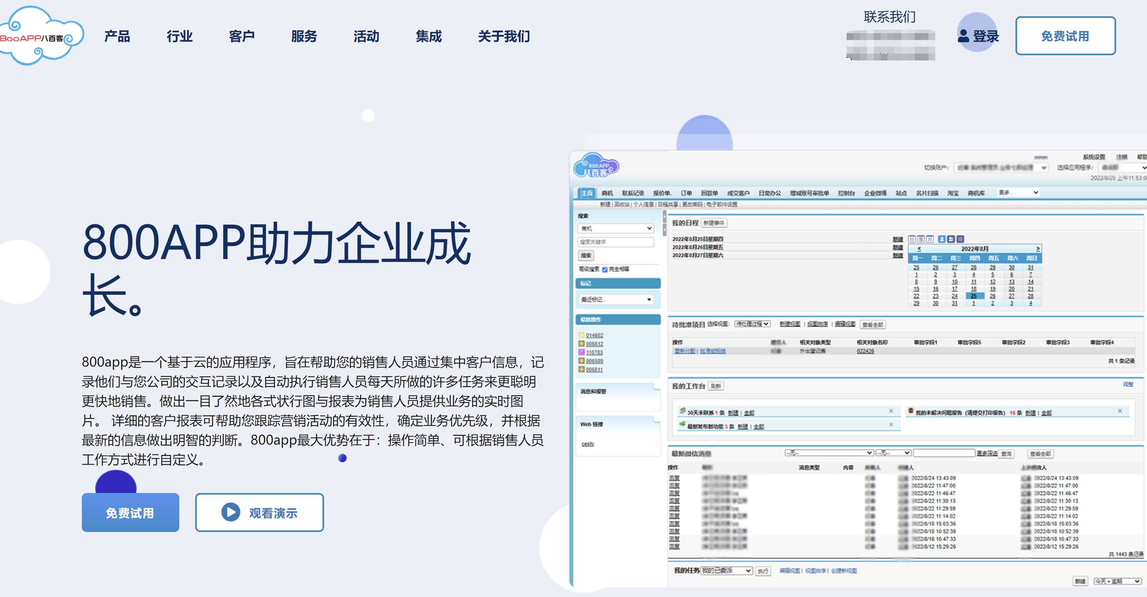
Task: Open the 待处理过程 view dropdown
Action: 752,324
